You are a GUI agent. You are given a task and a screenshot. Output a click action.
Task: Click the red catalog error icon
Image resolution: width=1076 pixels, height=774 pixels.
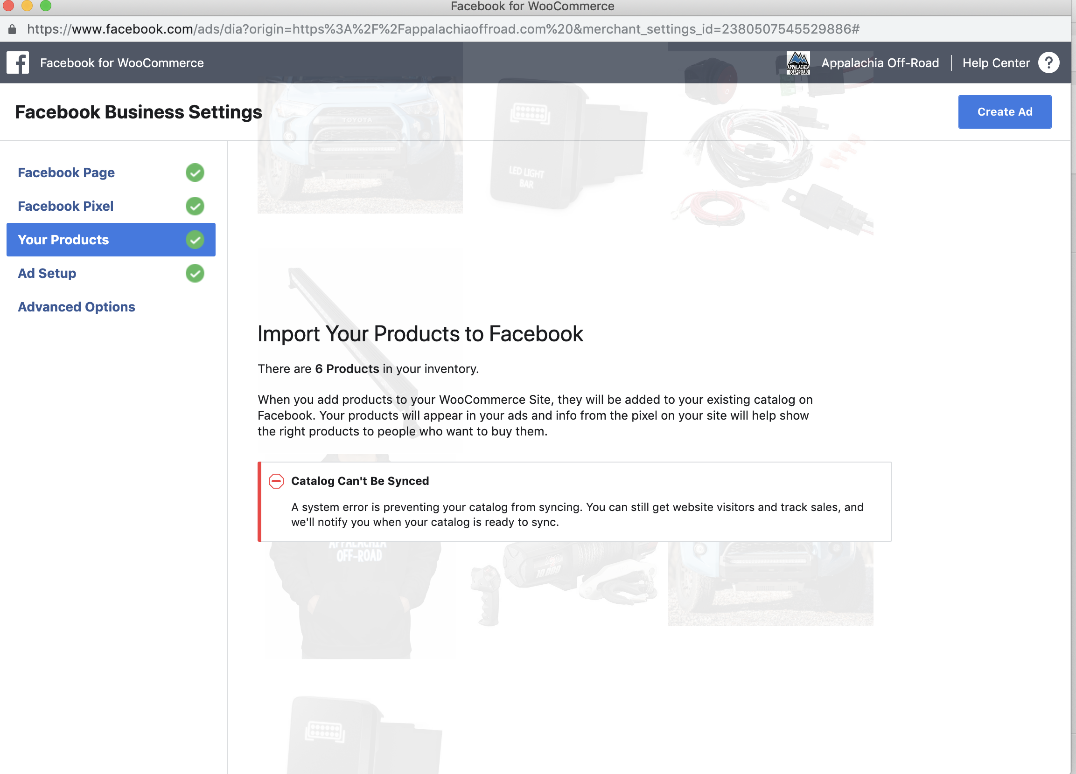(276, 481)
